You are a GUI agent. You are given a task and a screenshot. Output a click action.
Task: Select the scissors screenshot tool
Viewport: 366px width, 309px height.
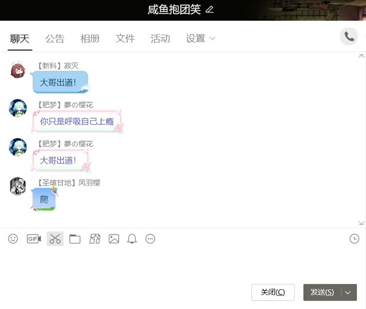click(55, 239)
